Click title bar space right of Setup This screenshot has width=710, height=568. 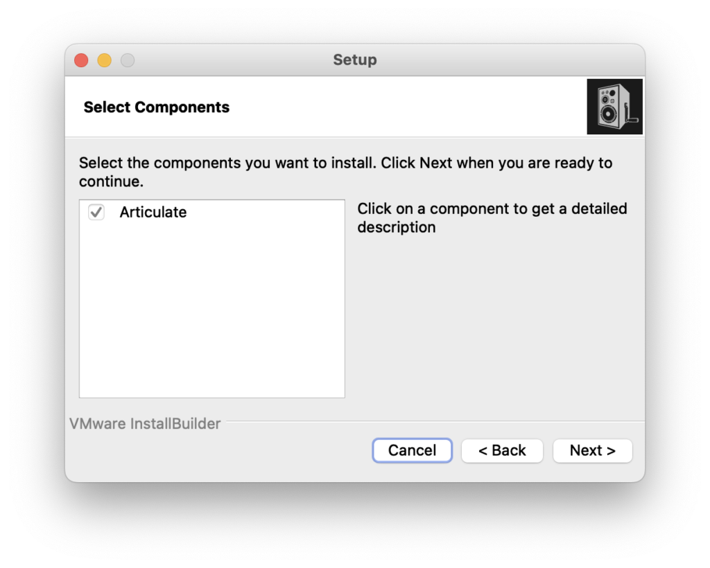[506, 60]
